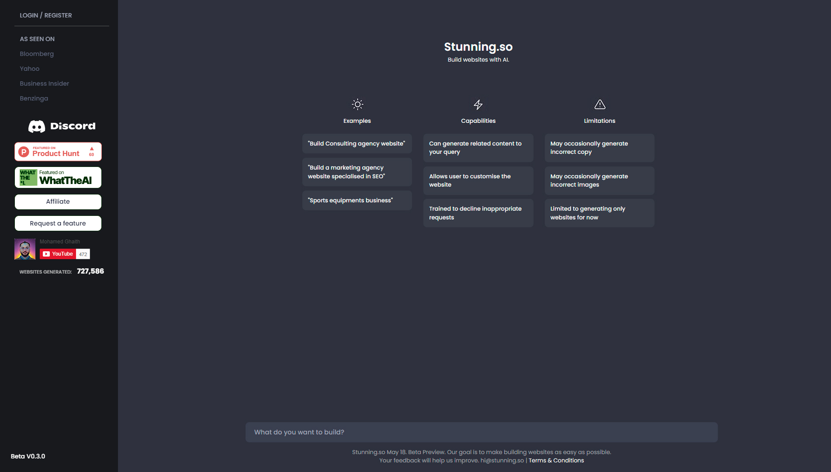Open the WhatTheAI featured badge
Viewport: 831px width, 472px height.
[x=58, y=177]
